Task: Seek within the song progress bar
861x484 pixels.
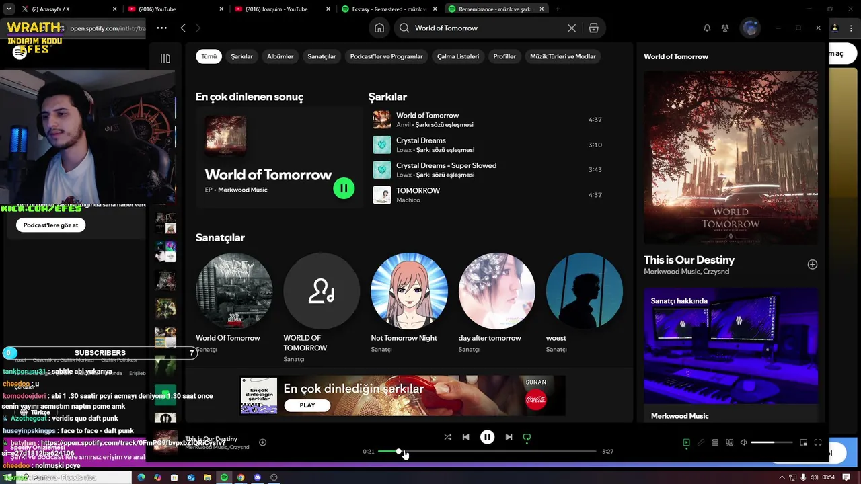Action: tap(487, 452)
